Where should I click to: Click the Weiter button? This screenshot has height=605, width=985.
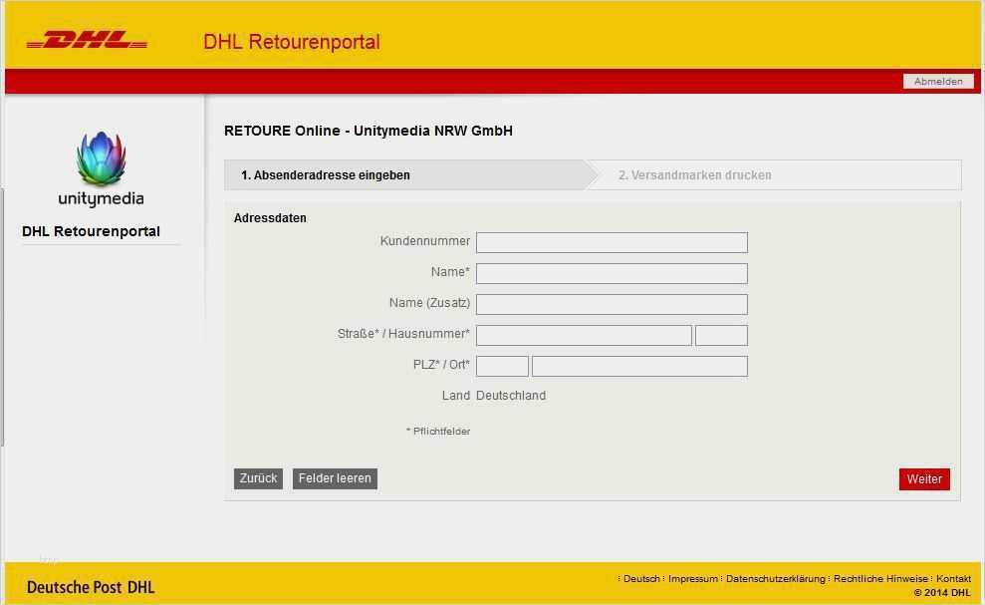(x=923, y=479)
